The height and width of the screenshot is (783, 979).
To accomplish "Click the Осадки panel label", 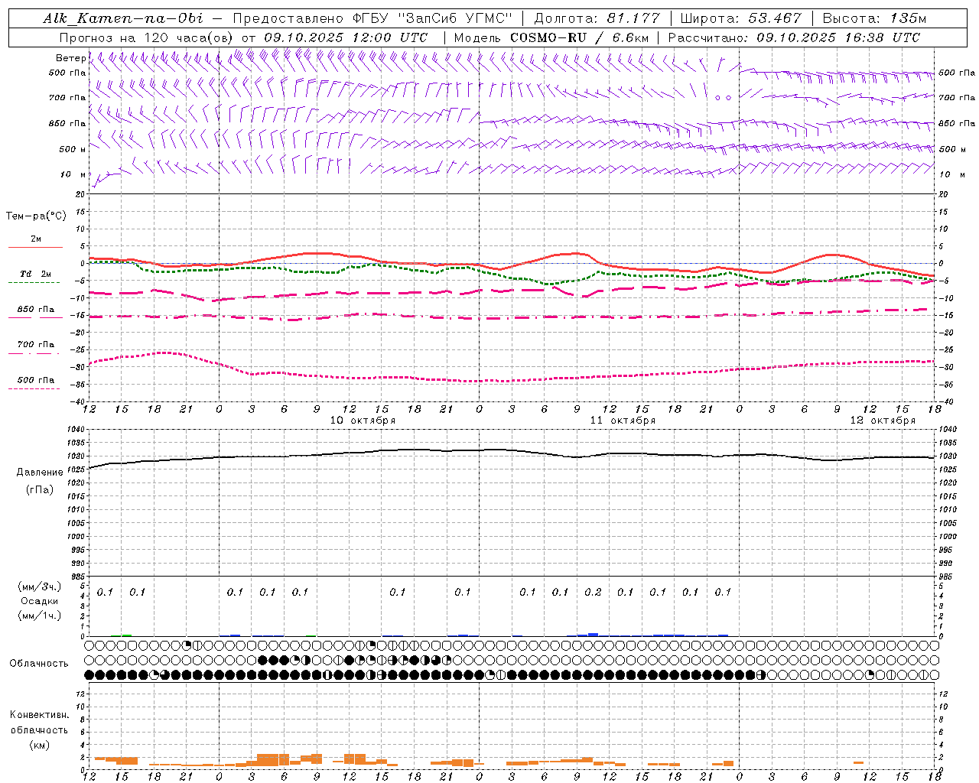I will tap(40, 601).
